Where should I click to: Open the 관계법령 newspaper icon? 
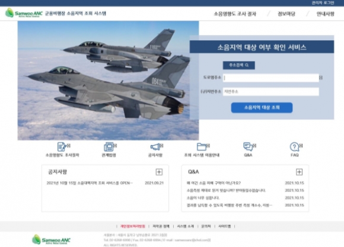[109, 147]
